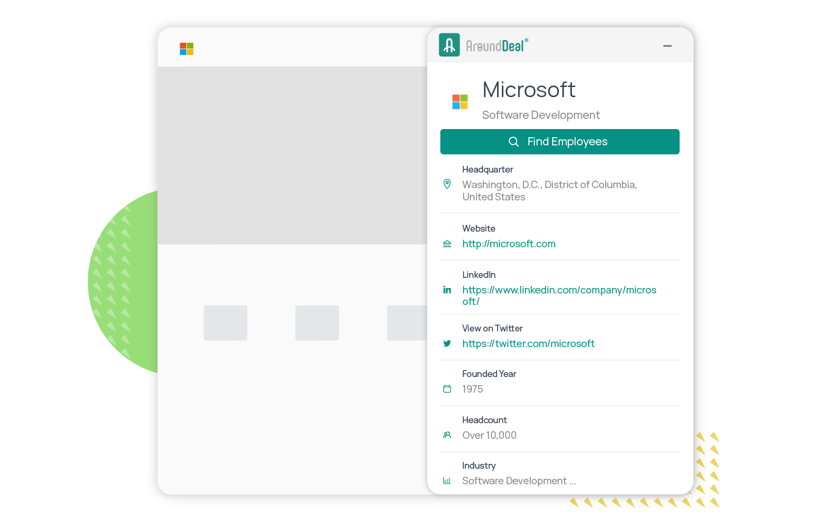This screenshot has width=816, height=523.
Task: Open the twitter.com/microsoft link
Action: click(x=528, y=344)
